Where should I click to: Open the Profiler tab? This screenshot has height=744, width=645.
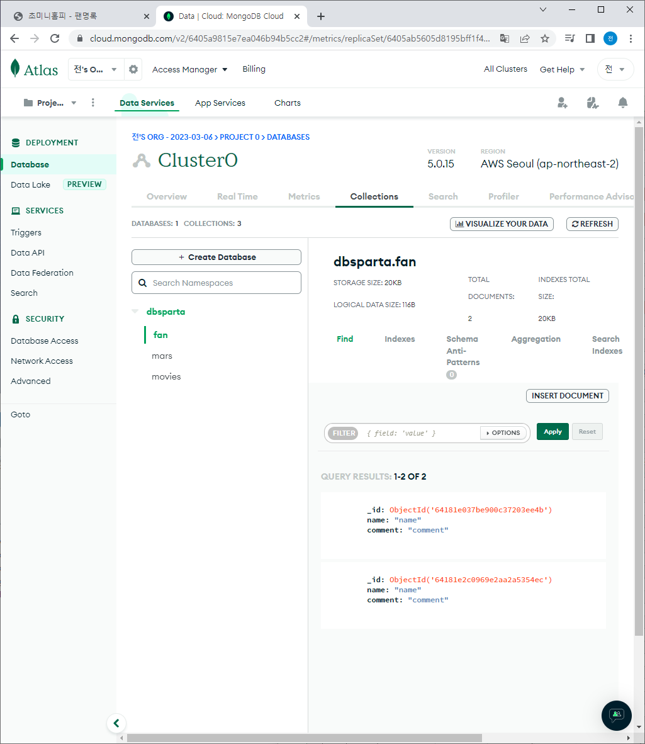503,196
